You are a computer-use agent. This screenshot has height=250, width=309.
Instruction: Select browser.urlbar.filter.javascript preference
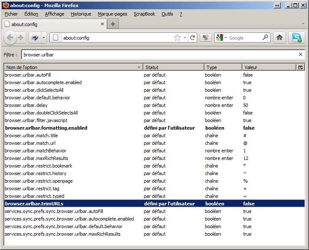[x=154, y=120]
